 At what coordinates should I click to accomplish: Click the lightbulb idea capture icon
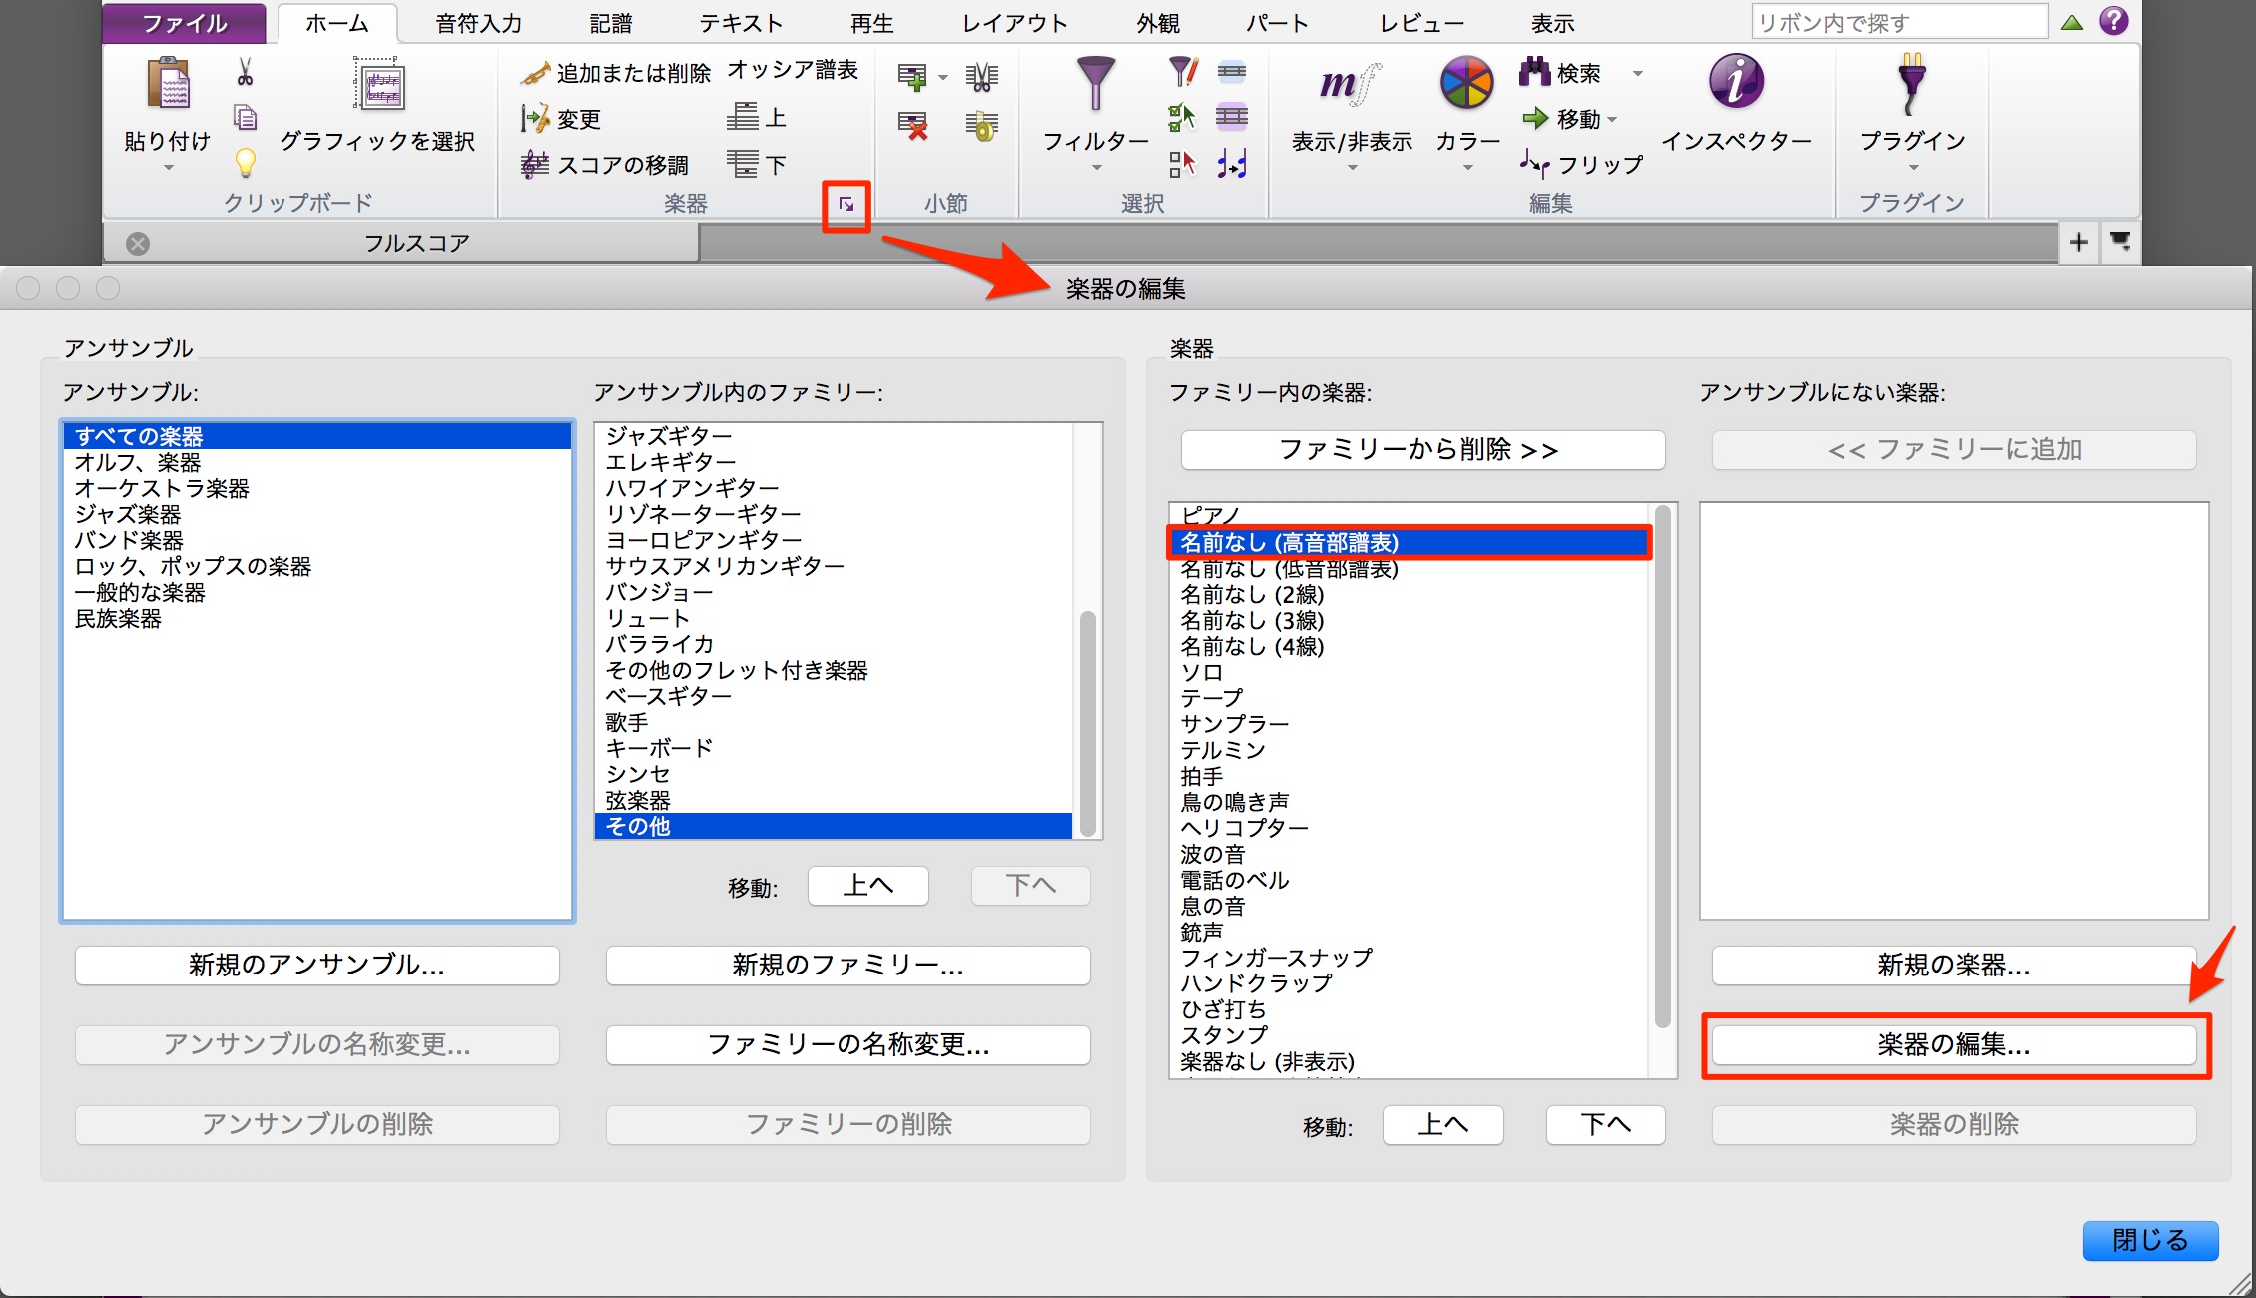245,163
